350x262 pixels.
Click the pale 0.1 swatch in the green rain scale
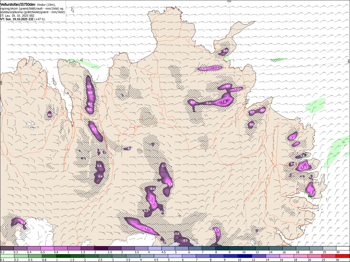coord(7,256)
